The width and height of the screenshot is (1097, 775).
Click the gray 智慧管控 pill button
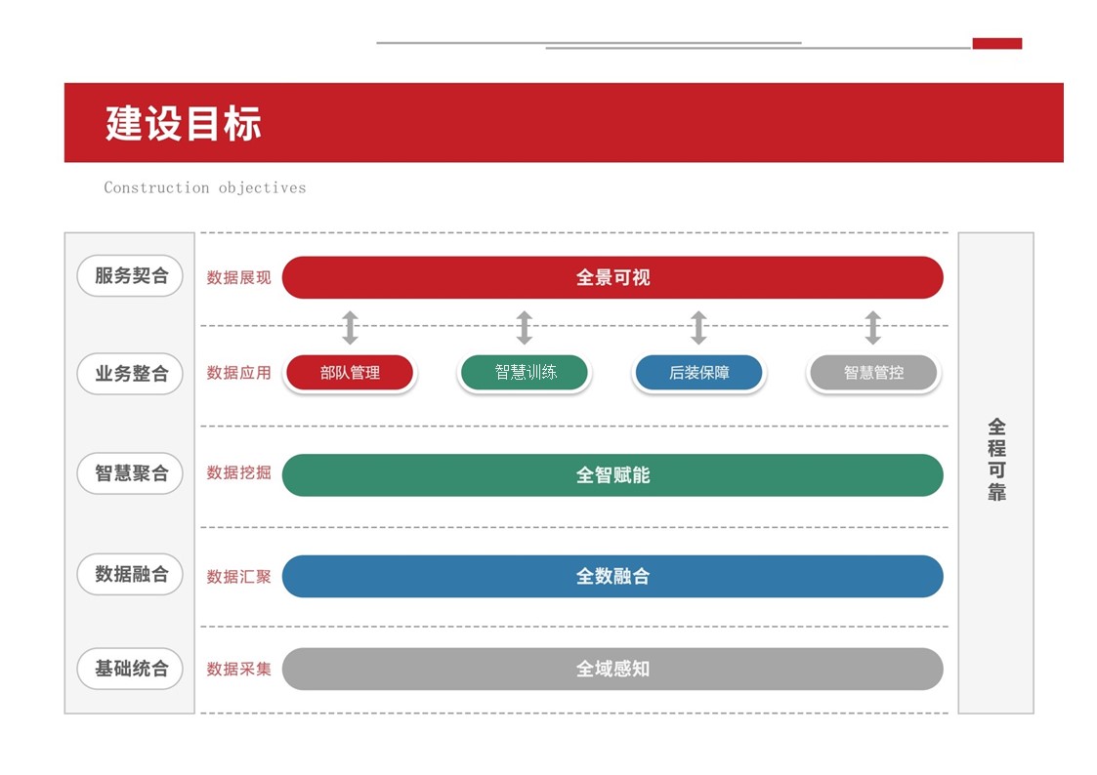point(873,373)
